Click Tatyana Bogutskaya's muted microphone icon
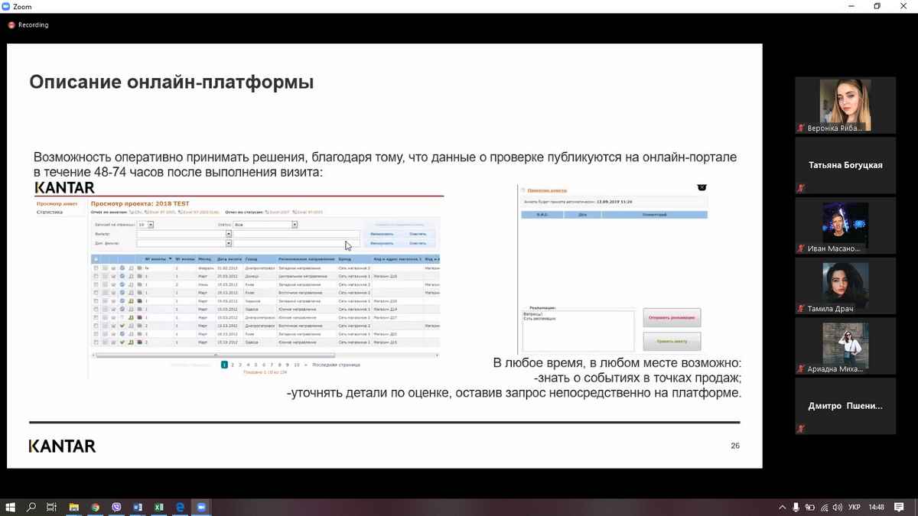918x516 pixels. tap(801, 187)
